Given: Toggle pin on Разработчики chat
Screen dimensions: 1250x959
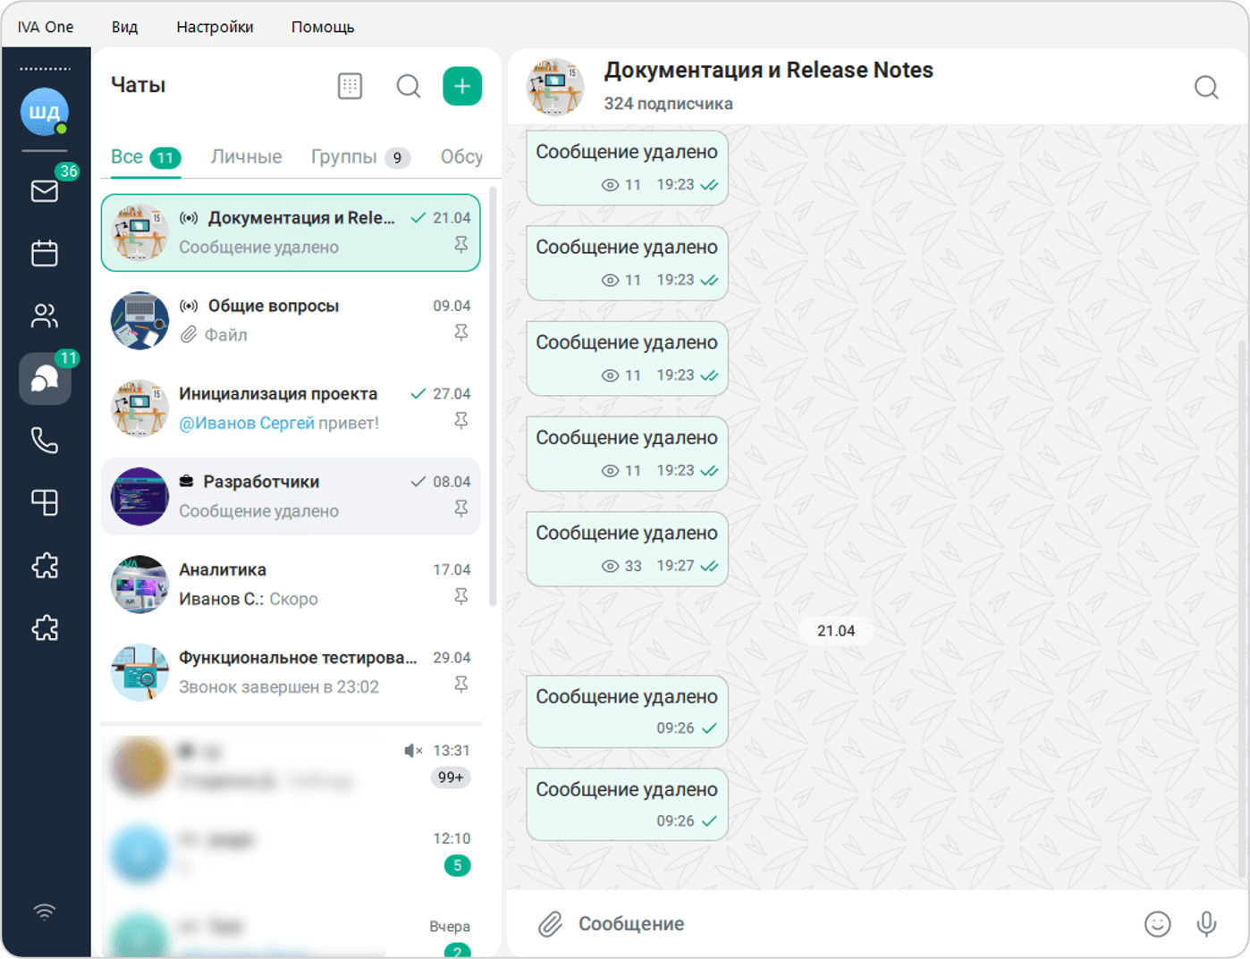Looking at the screenshot, I should pos(460,509).
